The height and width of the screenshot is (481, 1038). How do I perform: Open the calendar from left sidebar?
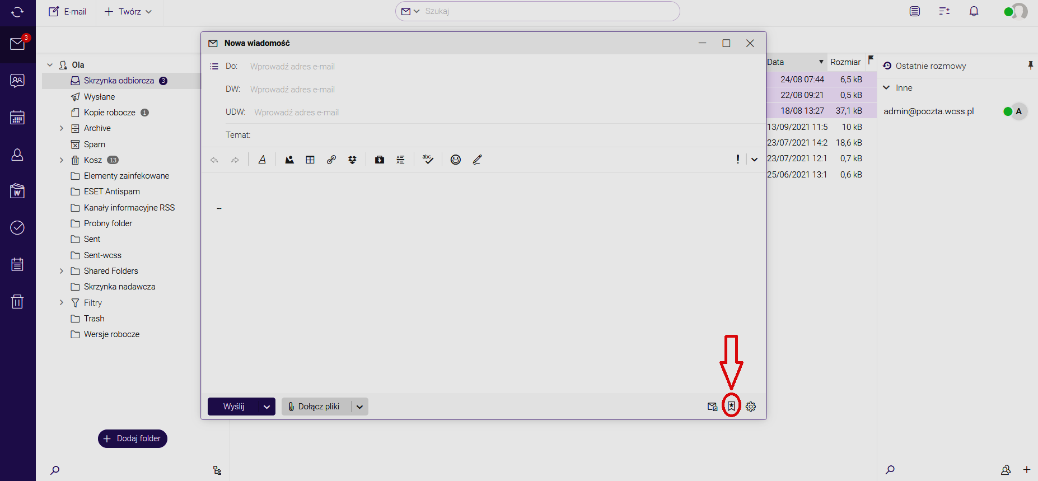coord(17,118)
